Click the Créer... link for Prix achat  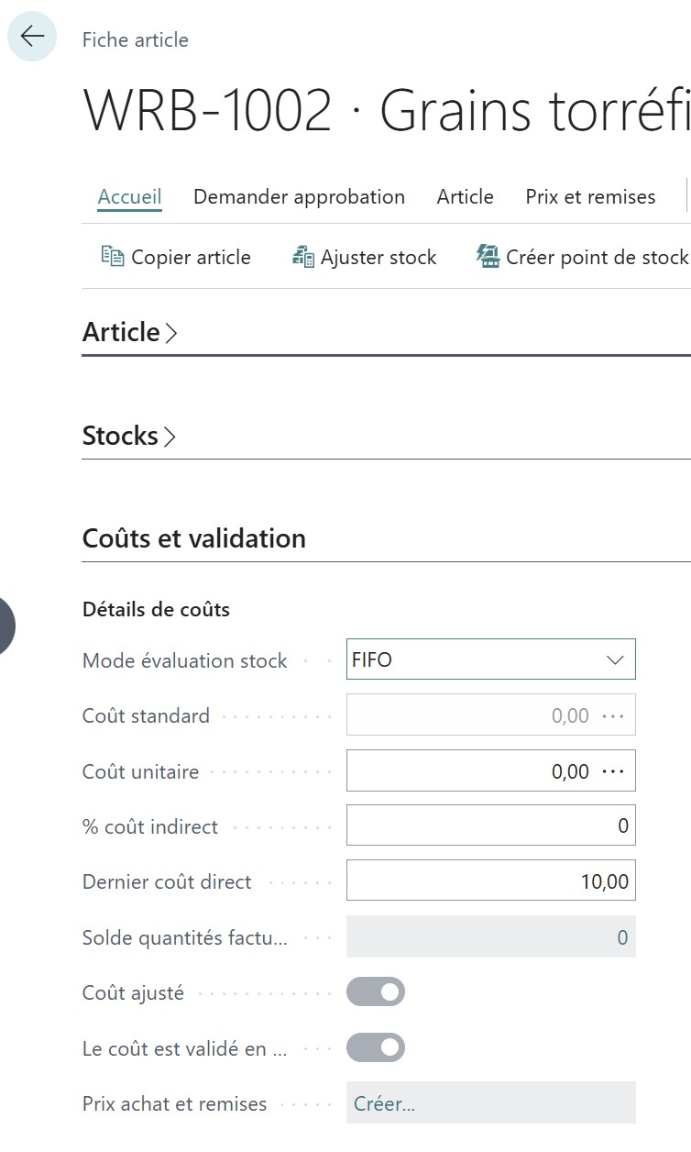[x=384, y=1103]
